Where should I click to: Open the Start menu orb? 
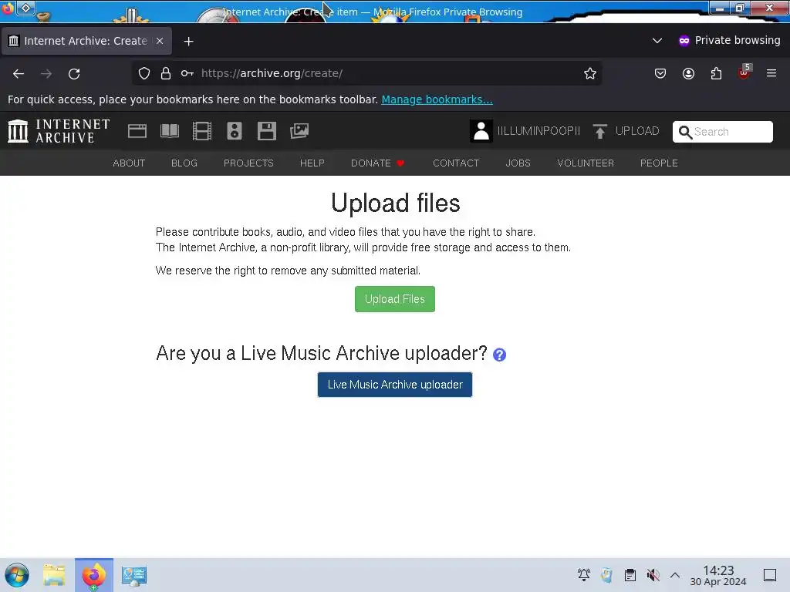(17, 575)
